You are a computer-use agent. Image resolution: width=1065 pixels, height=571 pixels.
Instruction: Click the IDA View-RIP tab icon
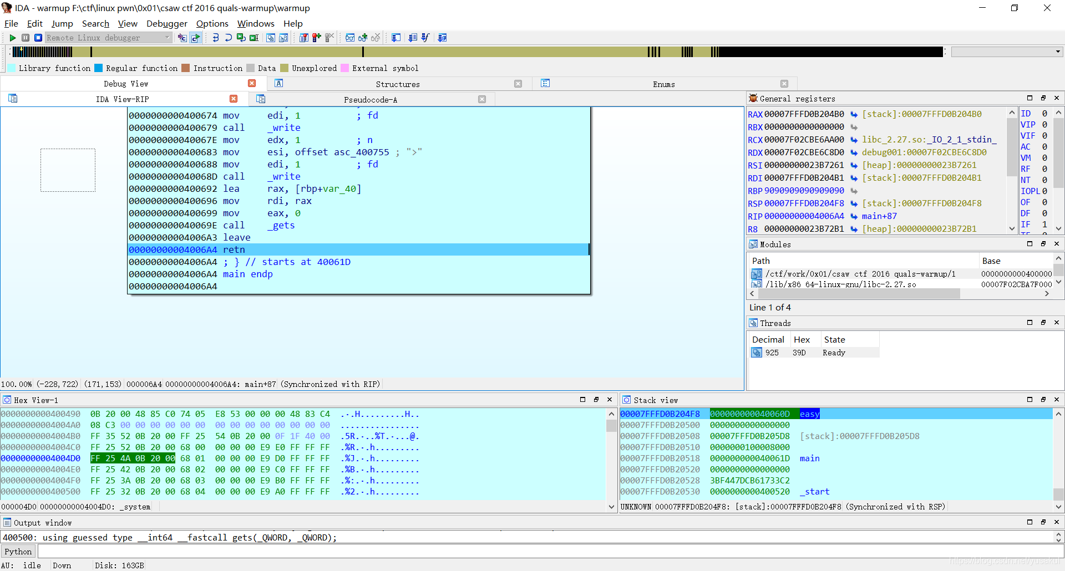13,99
